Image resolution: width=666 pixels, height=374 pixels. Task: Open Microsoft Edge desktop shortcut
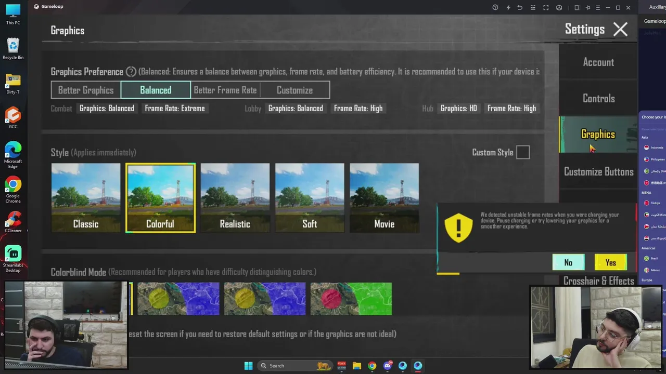[x=13, y=155]
